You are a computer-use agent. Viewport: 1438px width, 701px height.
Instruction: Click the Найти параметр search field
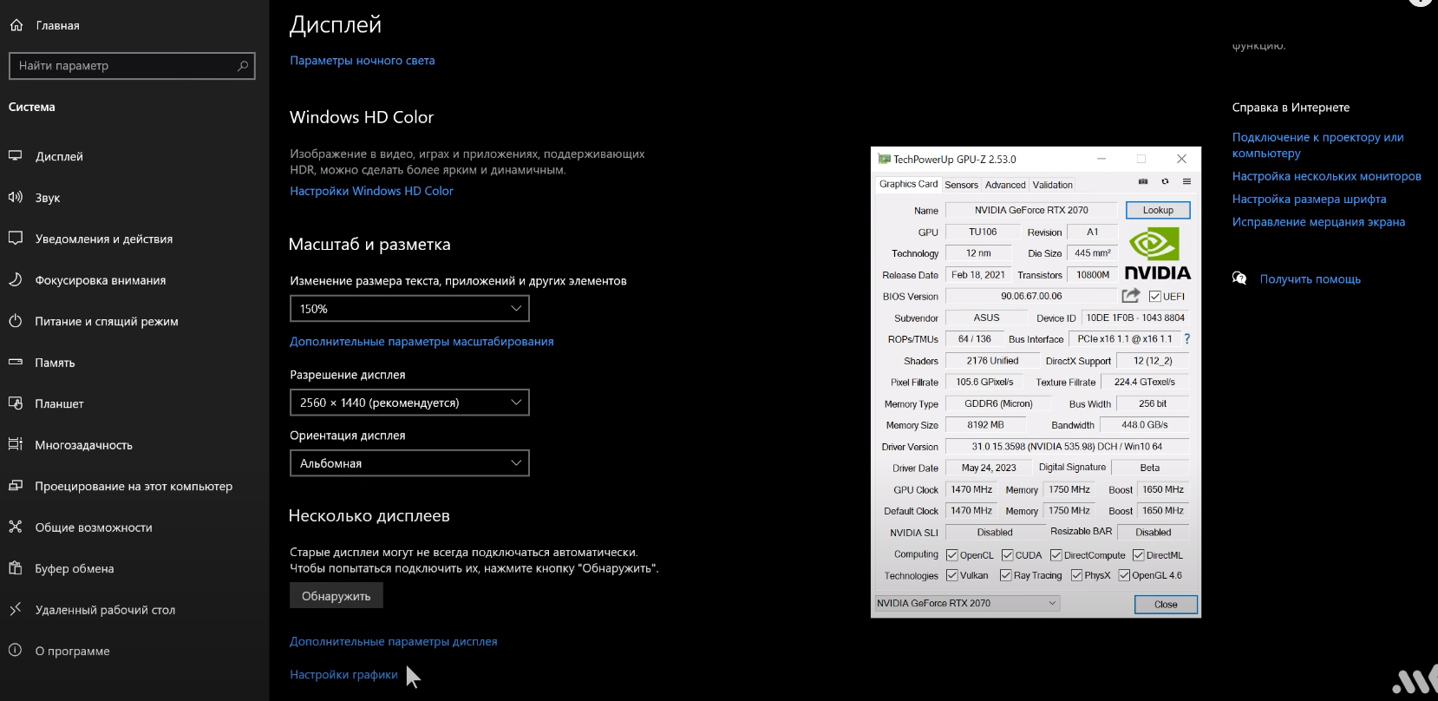point(132,66)
